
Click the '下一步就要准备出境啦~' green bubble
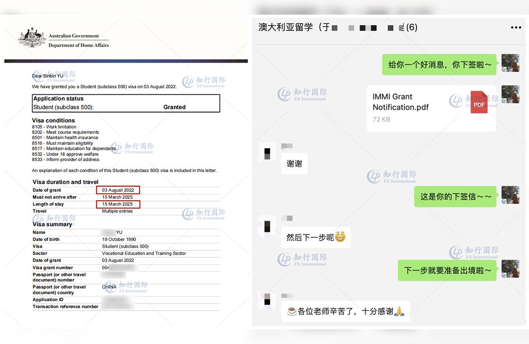point(447,270)
